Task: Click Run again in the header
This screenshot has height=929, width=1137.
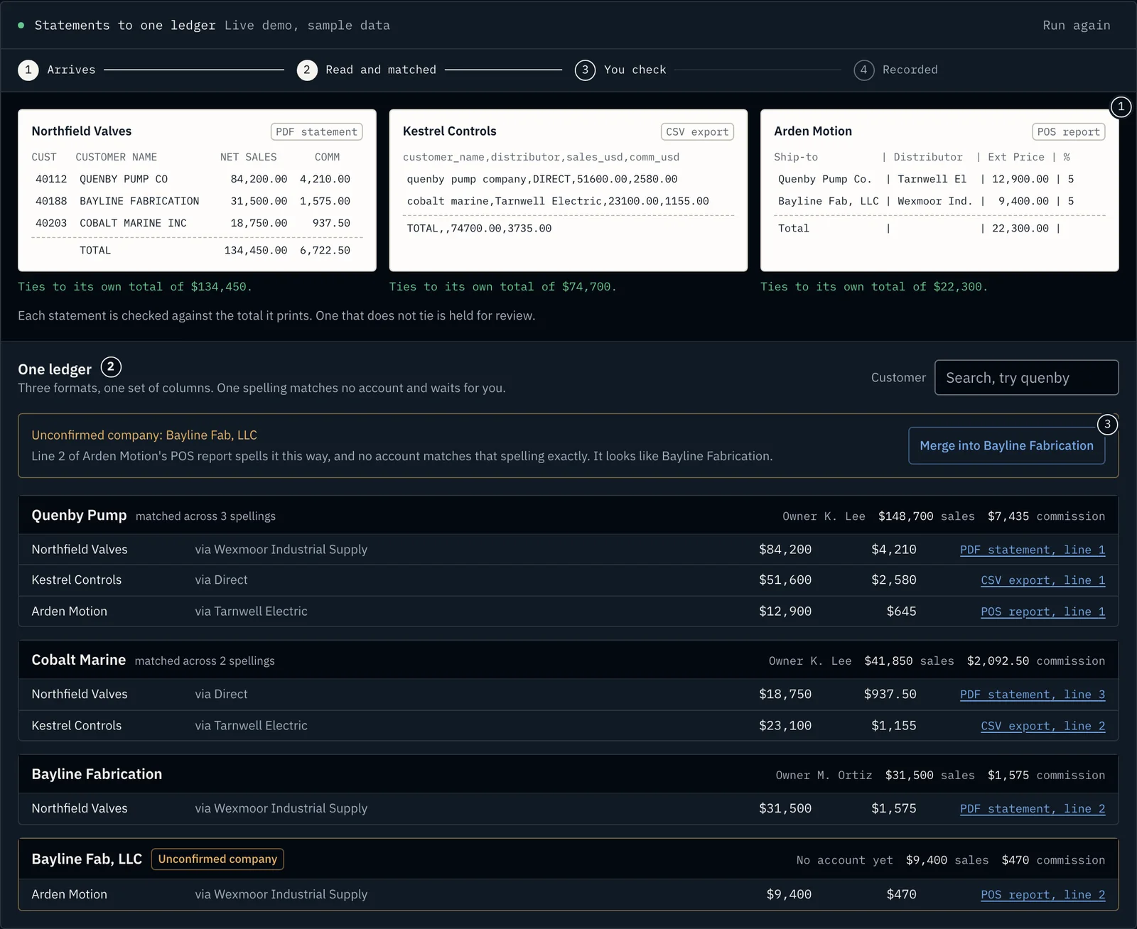Action: tap(1076, 25)
